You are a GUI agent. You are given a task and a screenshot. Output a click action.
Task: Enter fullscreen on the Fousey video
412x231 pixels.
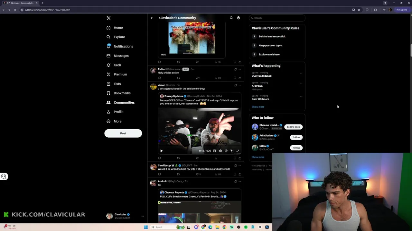238,151
